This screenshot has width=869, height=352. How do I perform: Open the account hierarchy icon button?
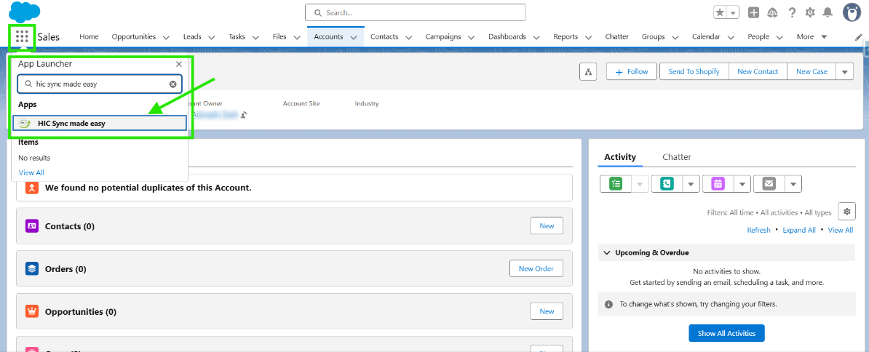point(587,72)
